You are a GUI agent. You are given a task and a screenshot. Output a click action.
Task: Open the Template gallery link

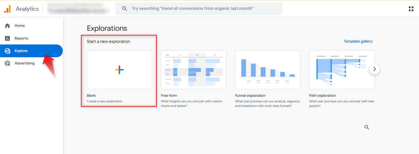pyautogui.click(x=358, y=41)
